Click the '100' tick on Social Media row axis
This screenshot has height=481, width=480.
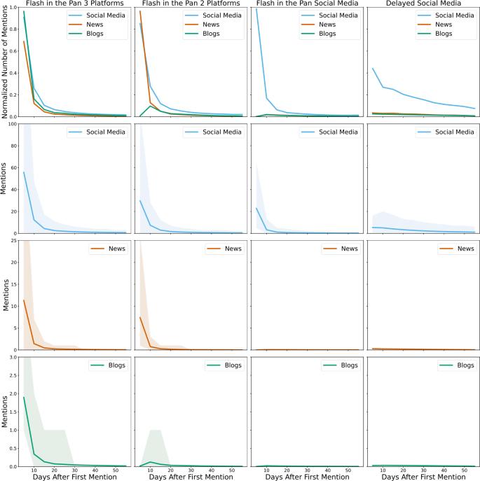[x=13, y=124]
